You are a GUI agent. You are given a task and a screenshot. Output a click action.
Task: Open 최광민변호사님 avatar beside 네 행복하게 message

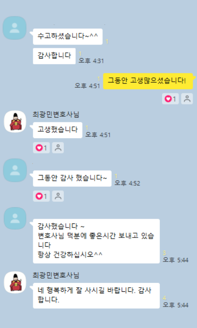coord(15,282)
